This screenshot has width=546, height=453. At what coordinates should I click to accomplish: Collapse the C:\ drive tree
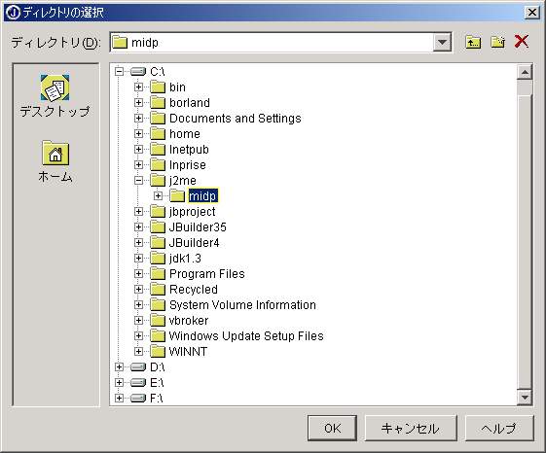click(119, 72)
